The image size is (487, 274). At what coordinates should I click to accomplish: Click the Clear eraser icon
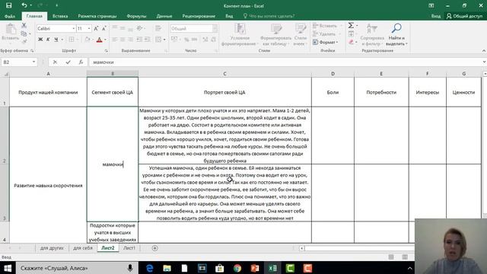click(352, 42)
